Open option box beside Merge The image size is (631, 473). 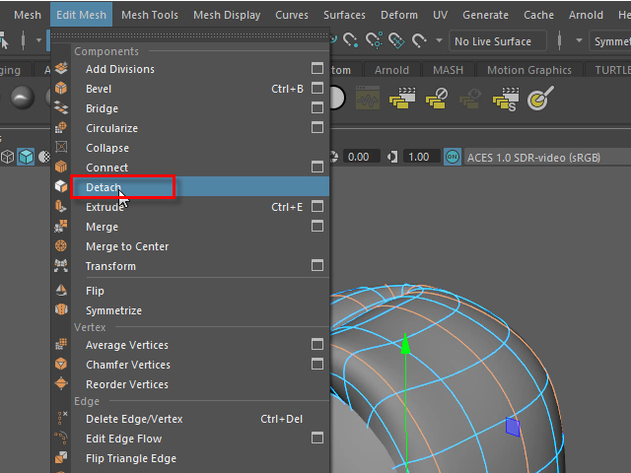(317, 227)
